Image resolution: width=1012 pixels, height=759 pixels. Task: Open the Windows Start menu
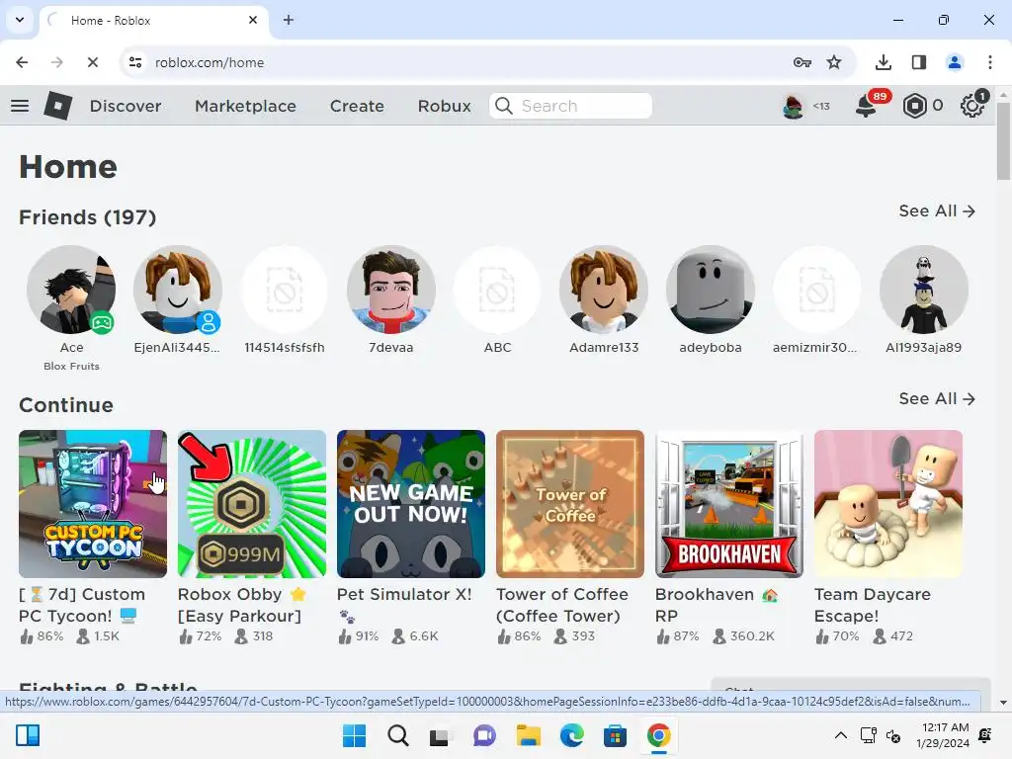point(354,735)
